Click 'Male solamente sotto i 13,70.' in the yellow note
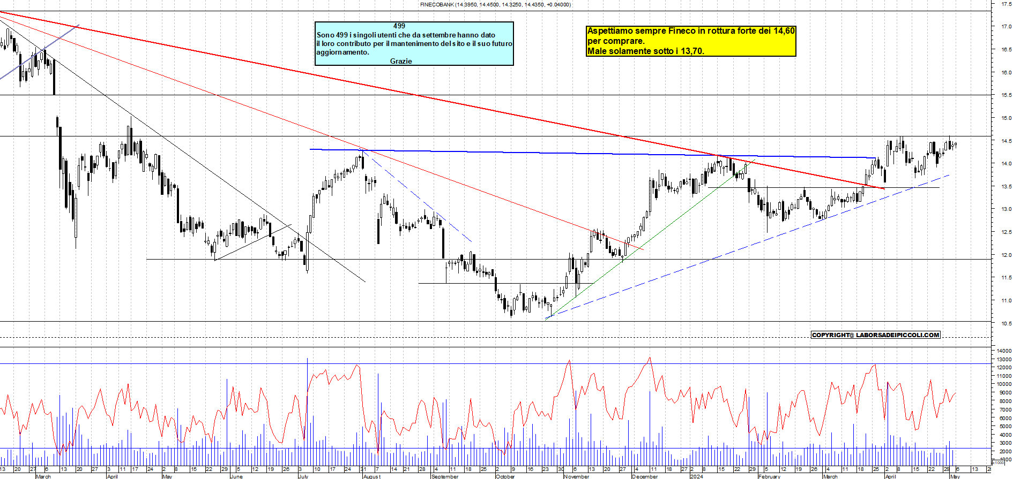This screenshot has height=479, width=1013. [x=645, y=51]
